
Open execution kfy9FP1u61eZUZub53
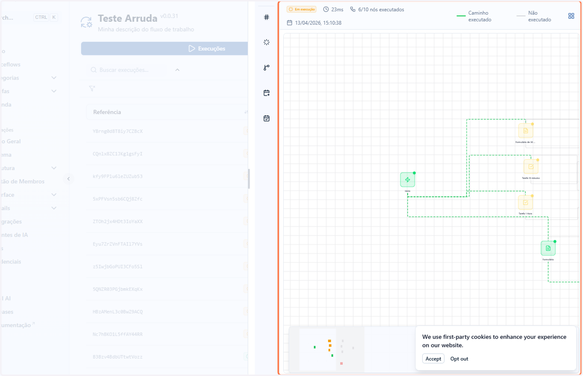[x=118, y=176]
